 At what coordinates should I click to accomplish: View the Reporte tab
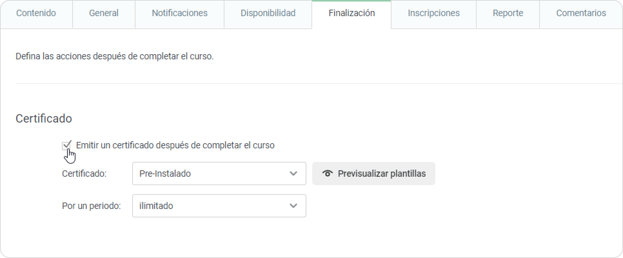coord(508,13)
